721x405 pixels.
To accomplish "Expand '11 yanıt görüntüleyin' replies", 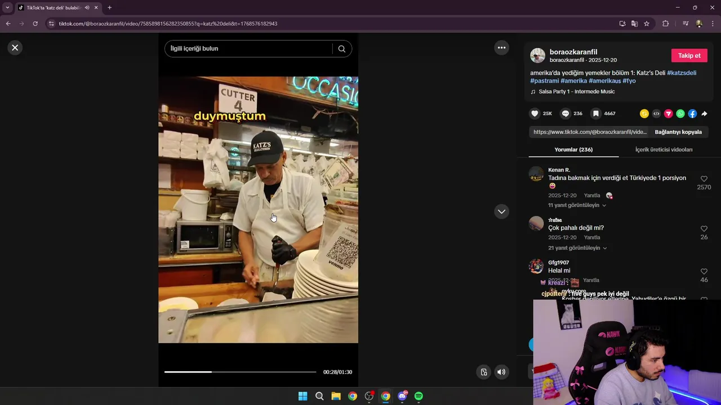I will (x=577, y=205).
